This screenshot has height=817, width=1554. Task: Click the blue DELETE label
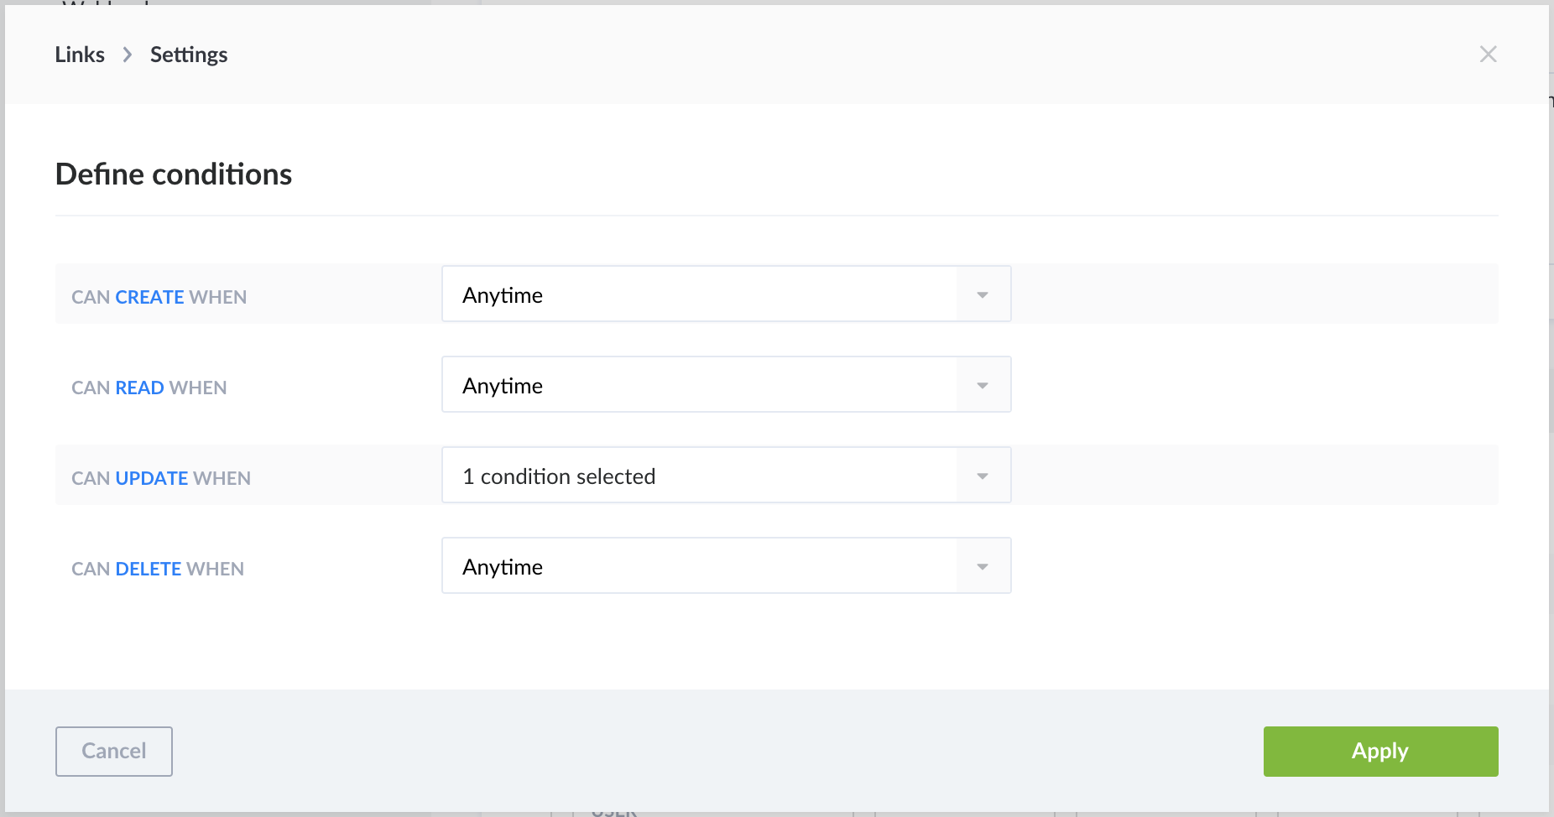(148, 568)
